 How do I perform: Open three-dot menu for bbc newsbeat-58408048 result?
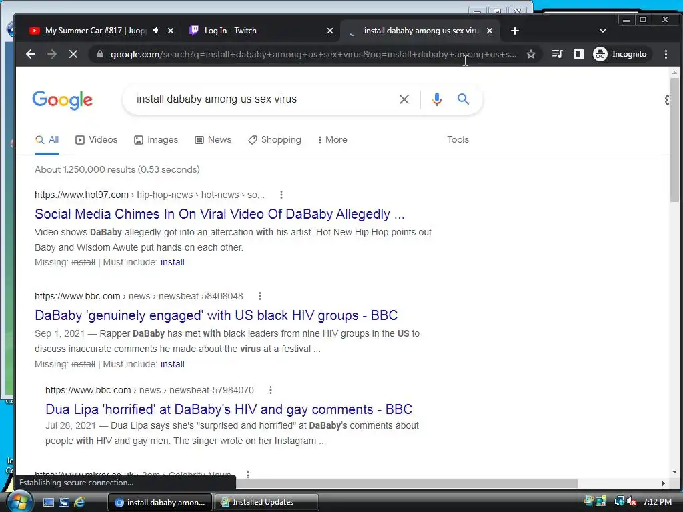[260, 296]
